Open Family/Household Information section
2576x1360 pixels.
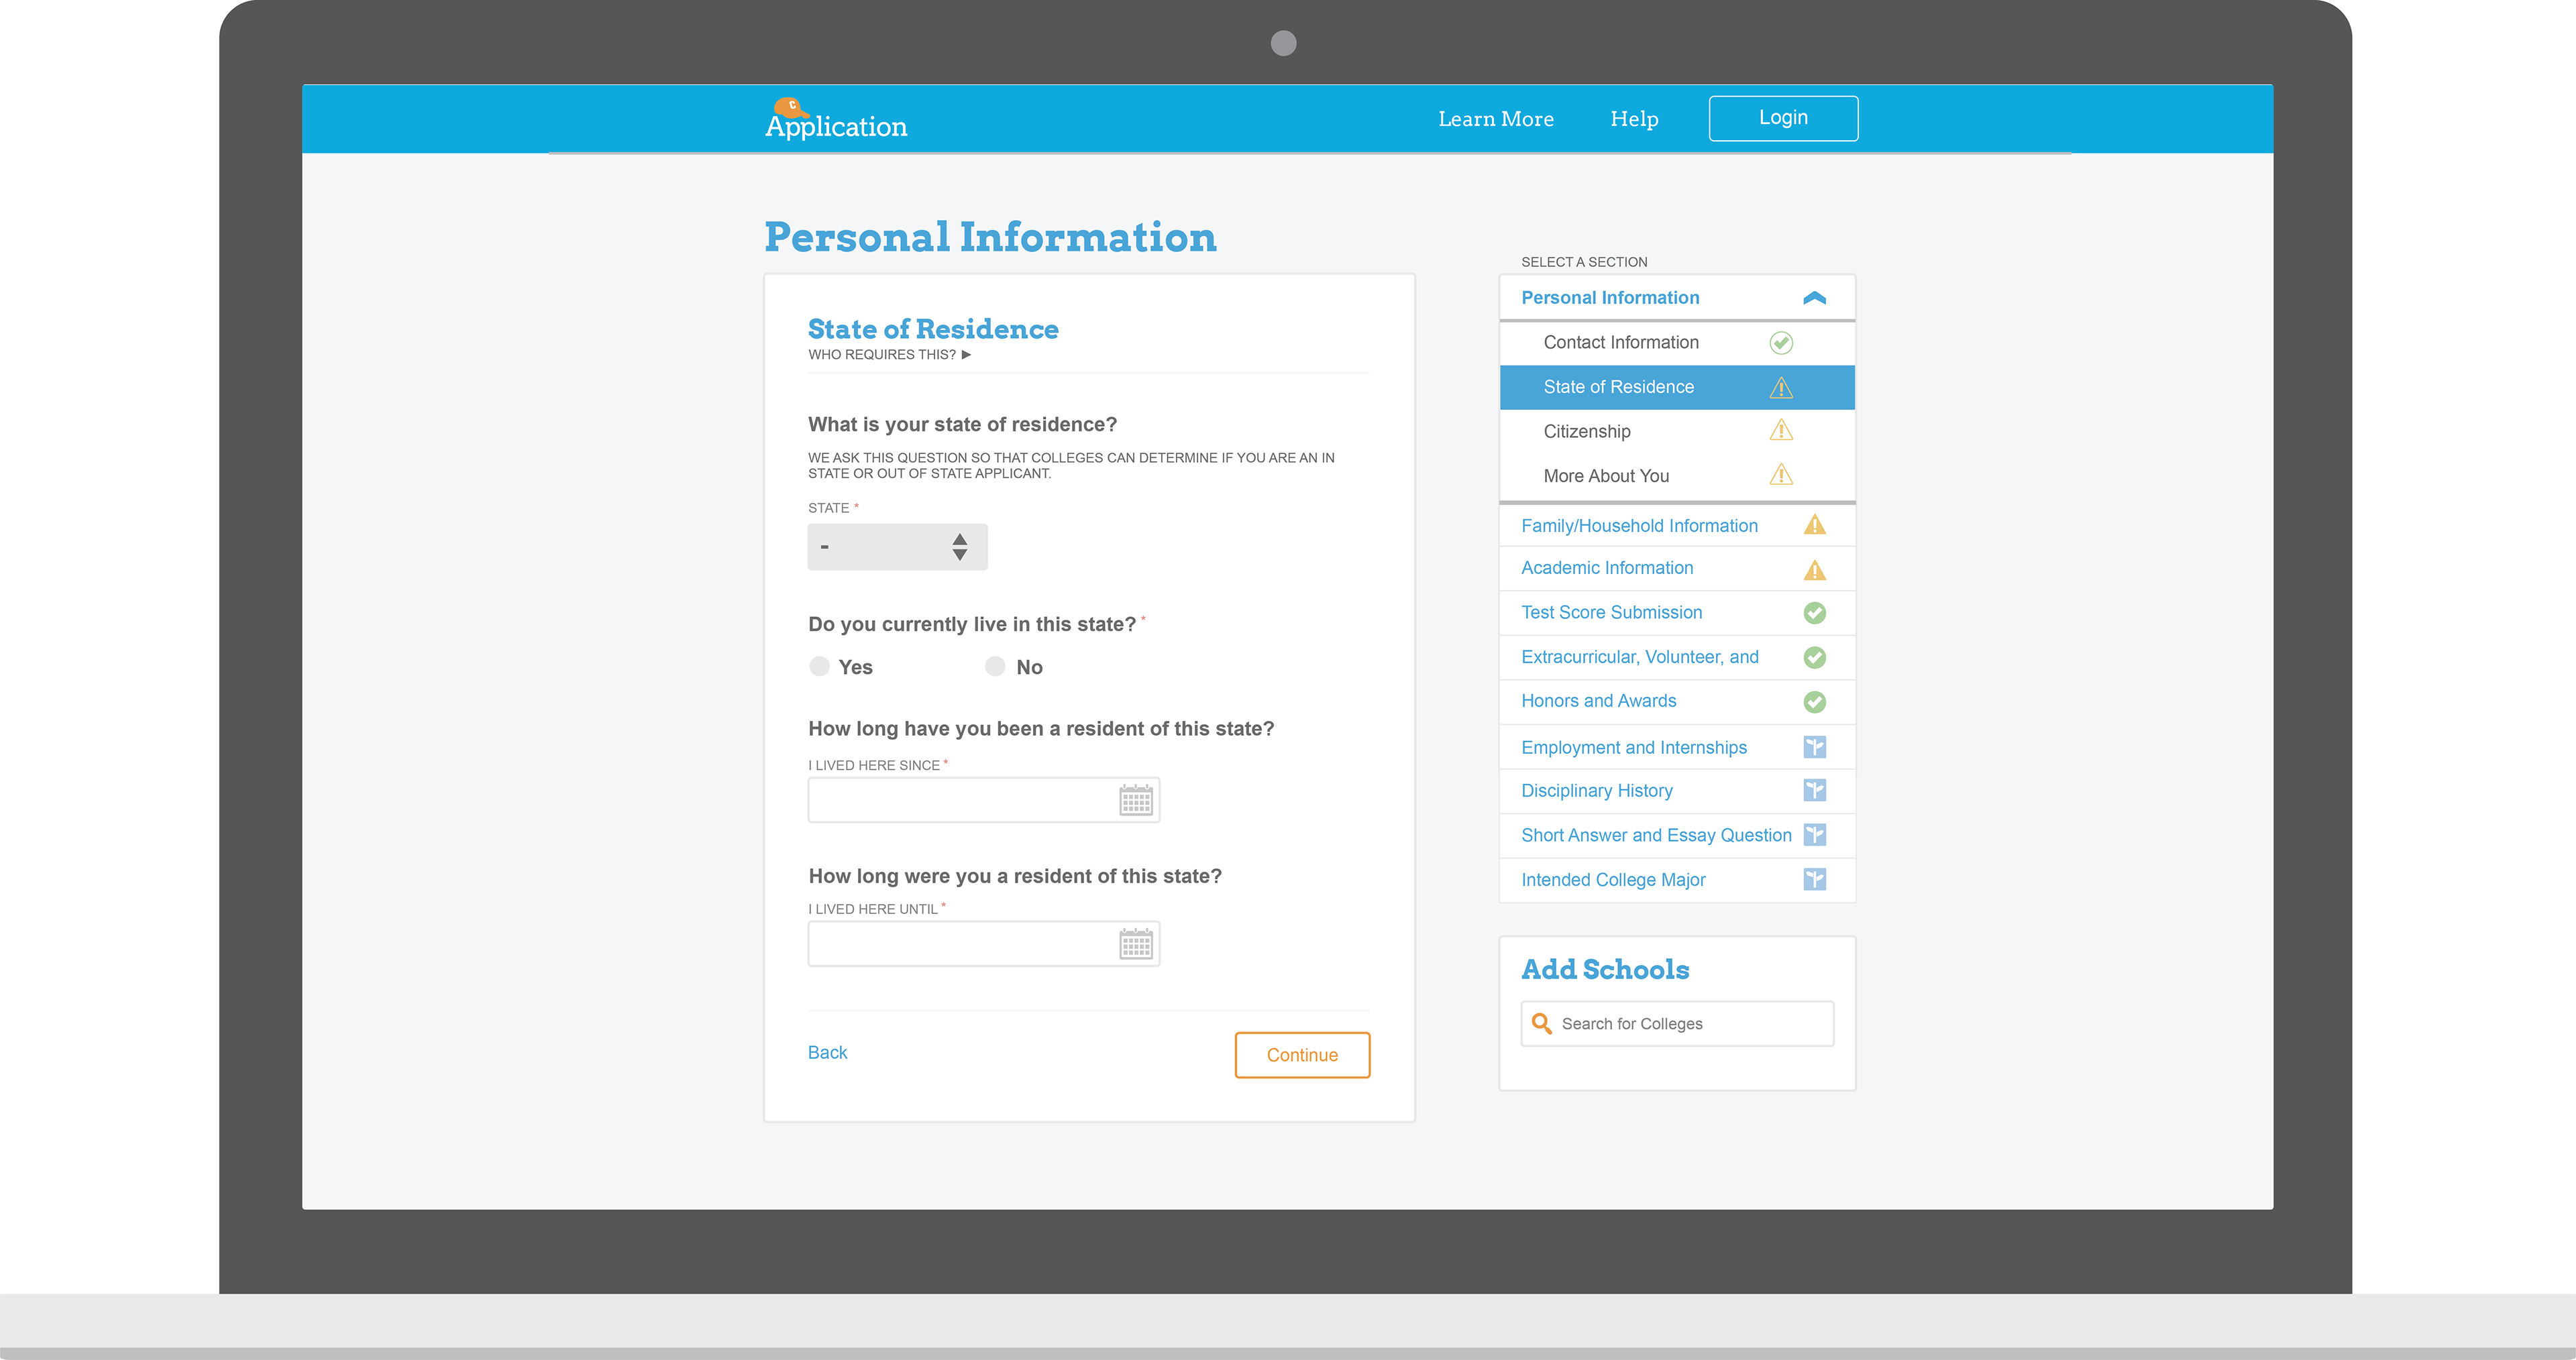(1677, 526)
